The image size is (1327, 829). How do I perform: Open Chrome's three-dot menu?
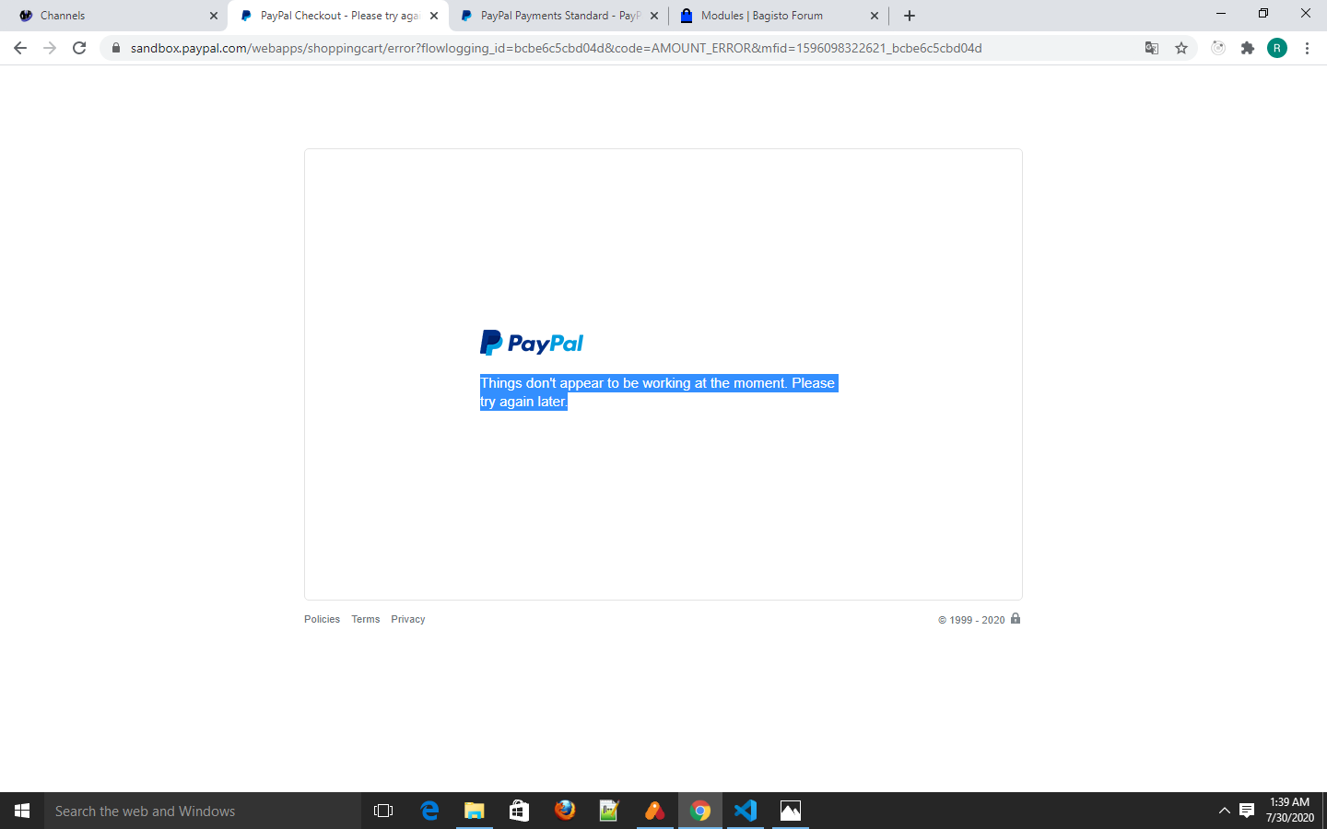[x=1307, y=48]
